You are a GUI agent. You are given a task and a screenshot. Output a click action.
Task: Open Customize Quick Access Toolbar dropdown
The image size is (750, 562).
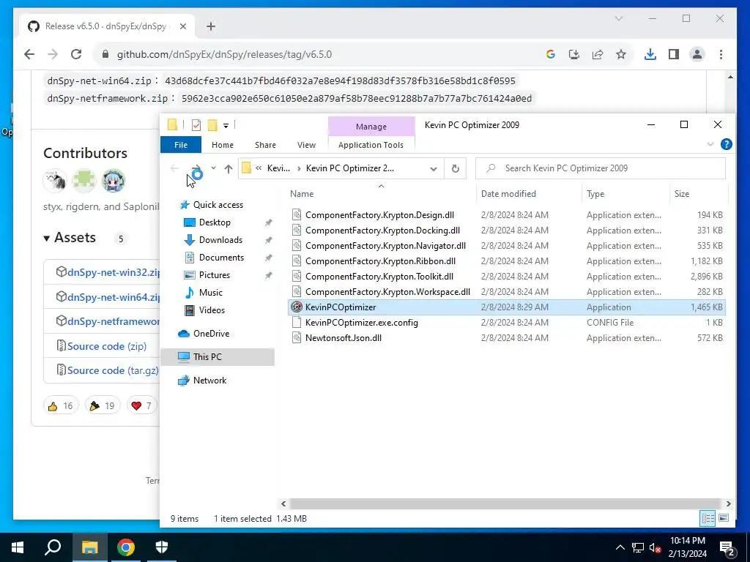pyautogui.click(x=226, y=126)
